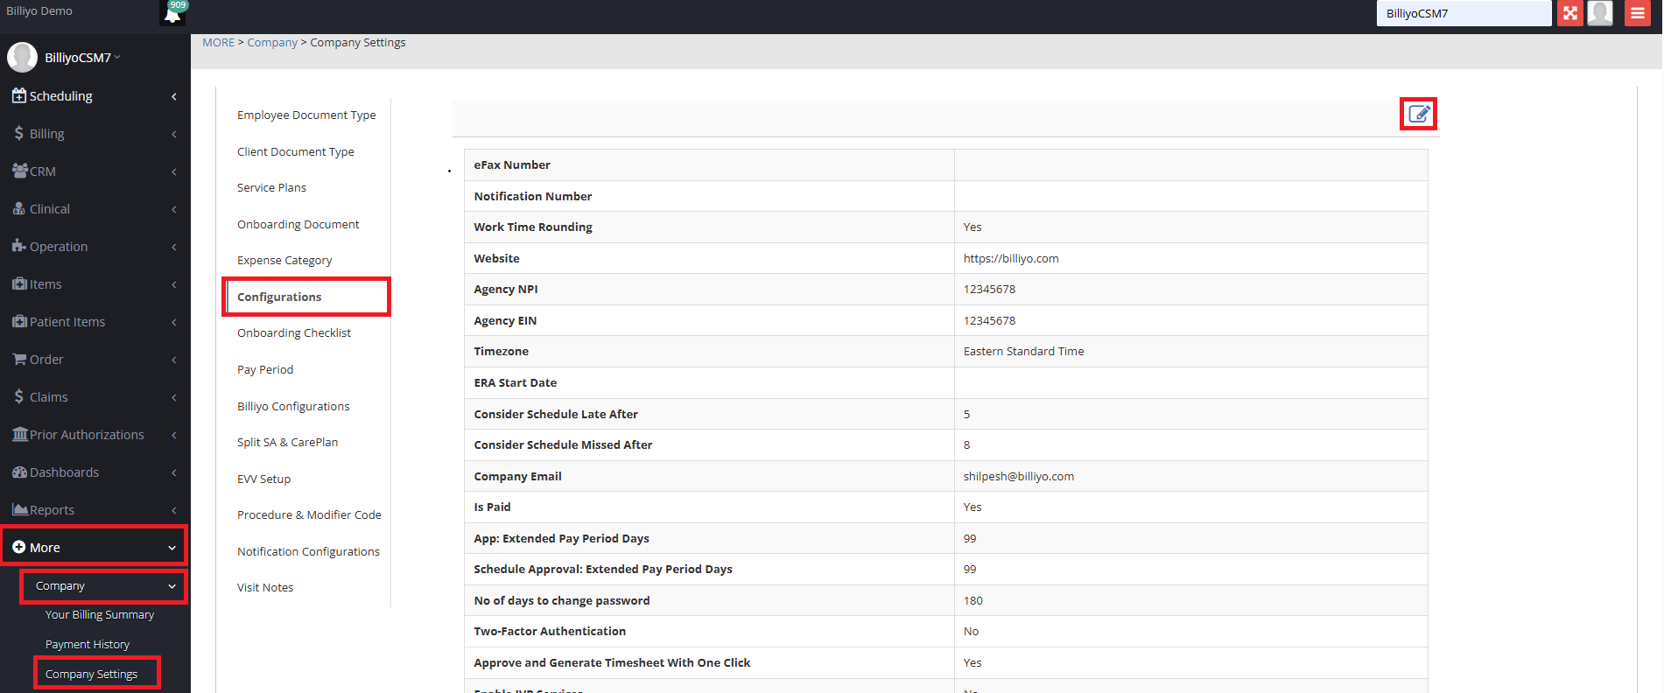Expand the Billing sidebar menu
Image resolution: width=1664 pixels, height=693 pixels.
95,134
